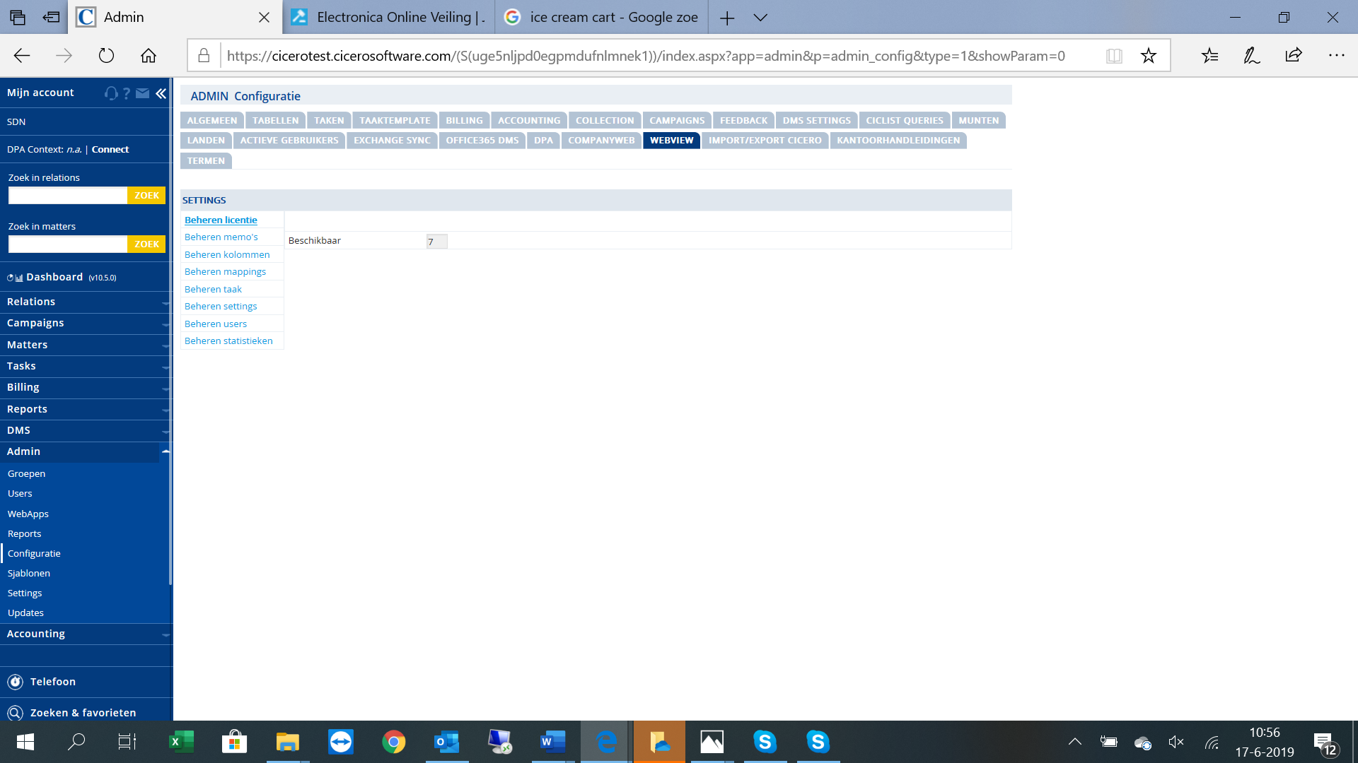Click the Connect link for DPA Context

(110, 150)
